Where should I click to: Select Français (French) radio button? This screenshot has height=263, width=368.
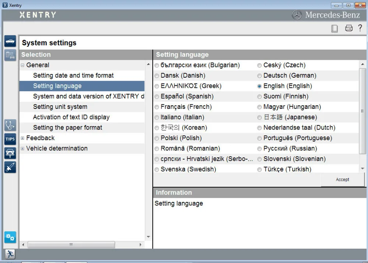click(157, 107)
